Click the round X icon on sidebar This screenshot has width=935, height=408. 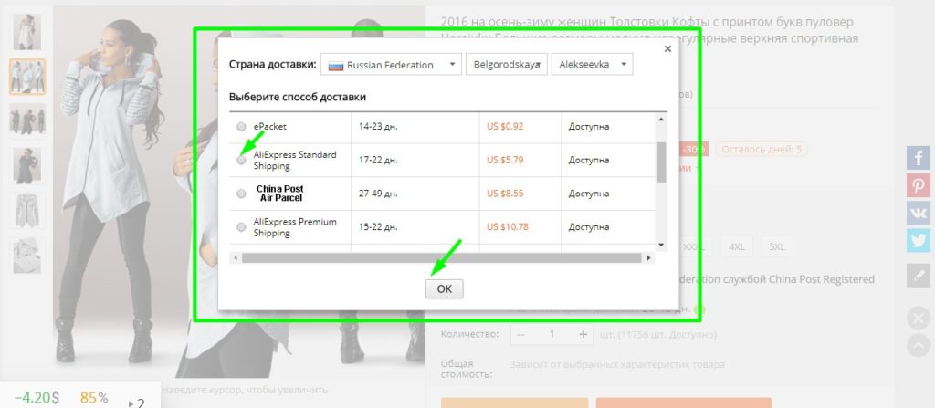pos(919,318)
